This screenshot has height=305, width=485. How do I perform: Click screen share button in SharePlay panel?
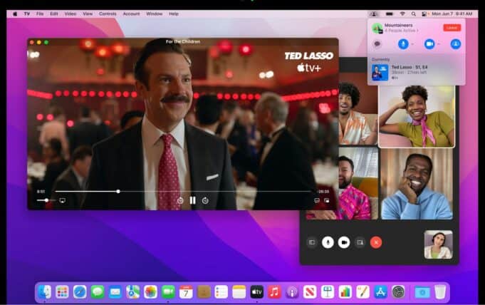455,44
